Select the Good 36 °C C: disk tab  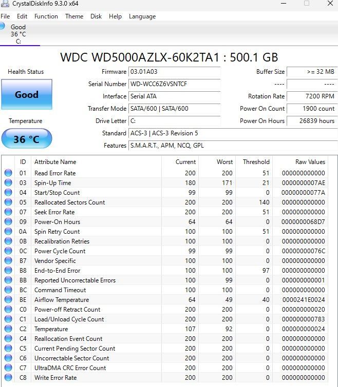18,34
